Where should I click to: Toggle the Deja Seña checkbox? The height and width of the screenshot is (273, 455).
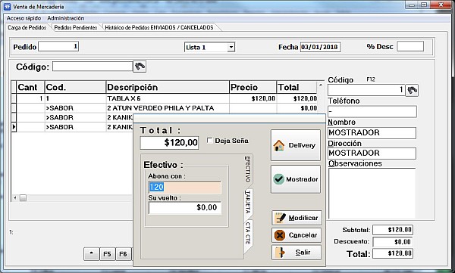tap(210, 141)
